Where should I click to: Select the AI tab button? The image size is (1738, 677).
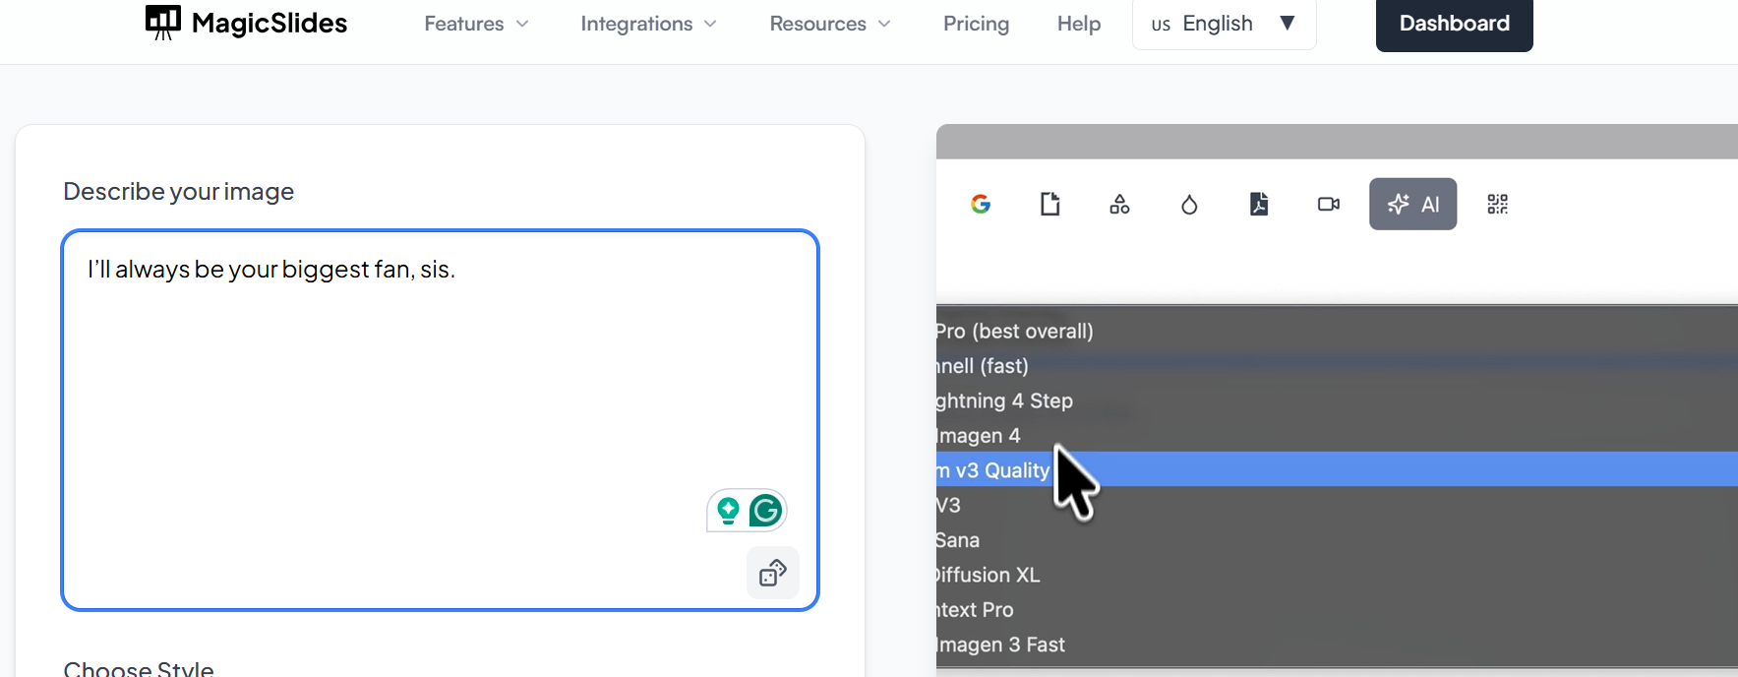point(1412,204)
